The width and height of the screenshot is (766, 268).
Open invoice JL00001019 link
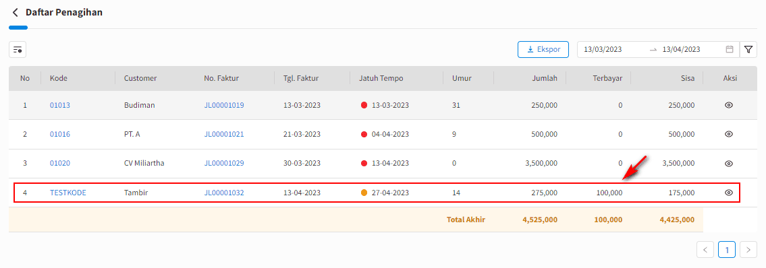click(224, 105)
